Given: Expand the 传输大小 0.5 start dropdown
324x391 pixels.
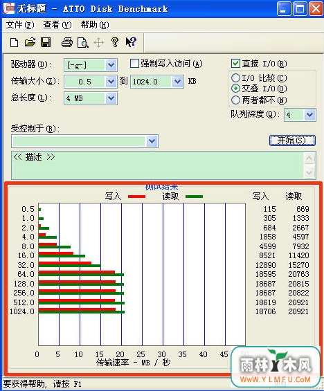Looking at the screenshot, I should point(111,82).
